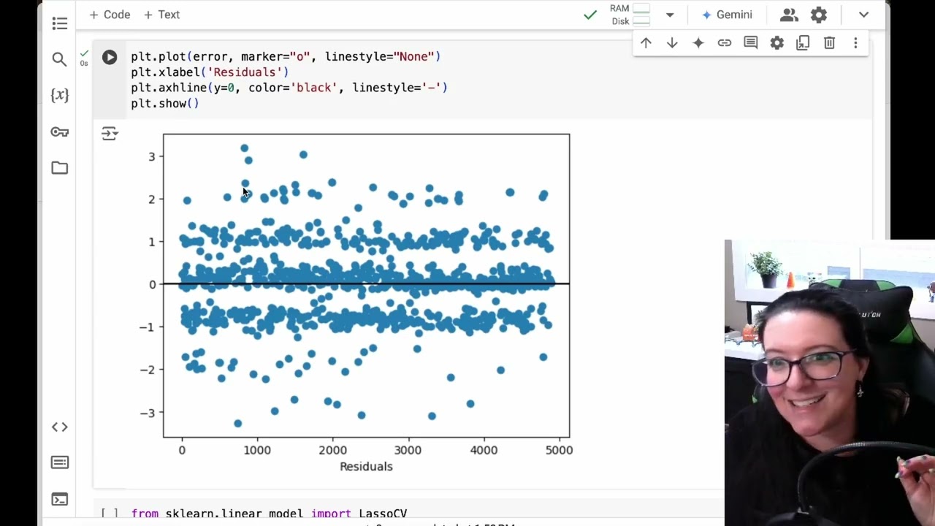Move cell down with arrow icon
Screen dimensions: 935x526
(672, 43)
